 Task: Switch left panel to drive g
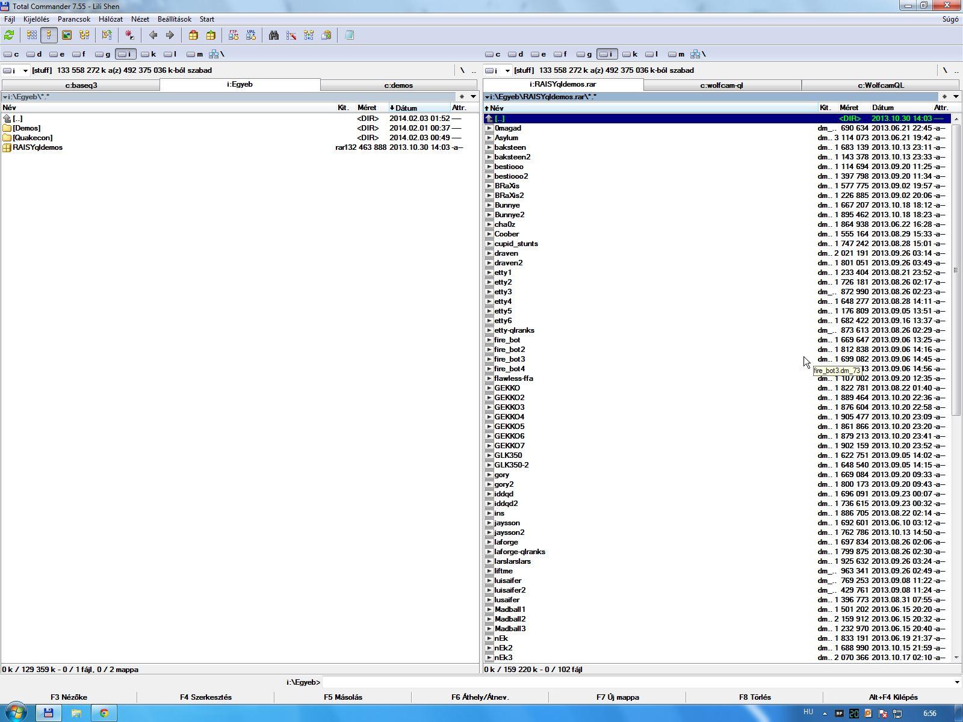[103, 54]
